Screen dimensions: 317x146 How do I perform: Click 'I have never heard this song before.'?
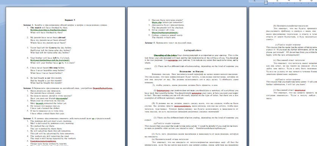point(47,68)
